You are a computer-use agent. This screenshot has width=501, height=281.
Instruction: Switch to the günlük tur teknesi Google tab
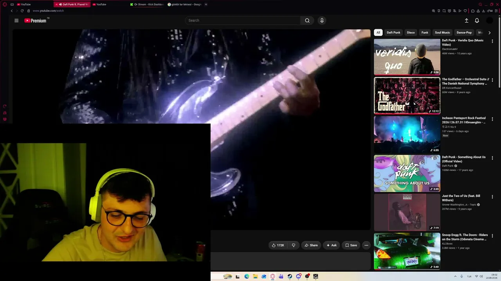click(x=185, y=4)
